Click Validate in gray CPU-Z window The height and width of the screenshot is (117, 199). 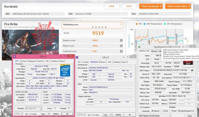click(118, 115)
